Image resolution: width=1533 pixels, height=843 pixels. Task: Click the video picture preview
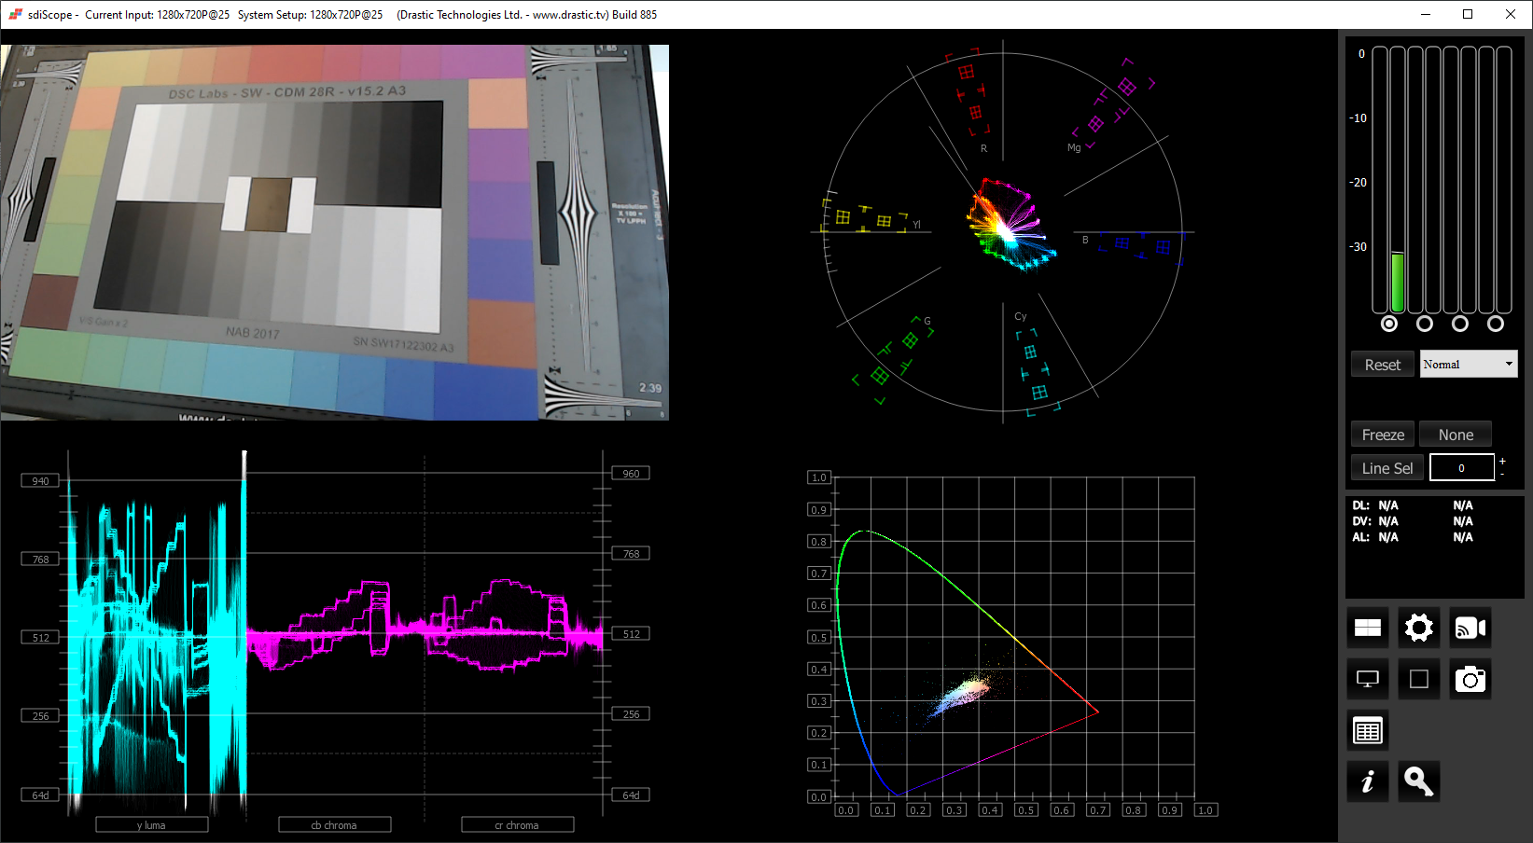coord(335,232)
